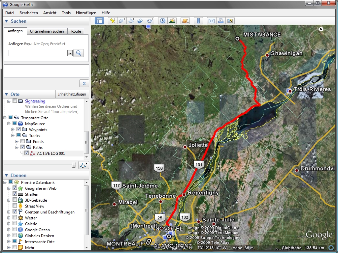The height and width of the screenshot is (253, 338).
Task: Expand Grenzen und Beschriftungen layer node
Action: coord(9,212)
